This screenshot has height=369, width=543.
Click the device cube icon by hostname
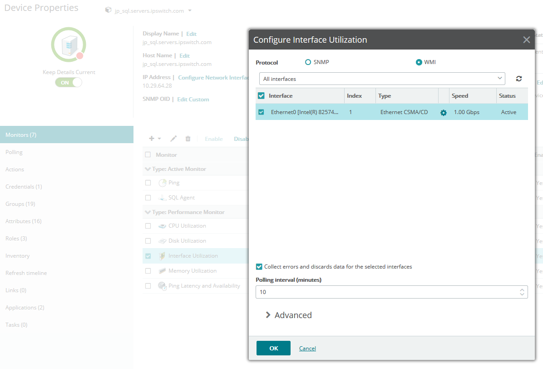pos(109,10)
